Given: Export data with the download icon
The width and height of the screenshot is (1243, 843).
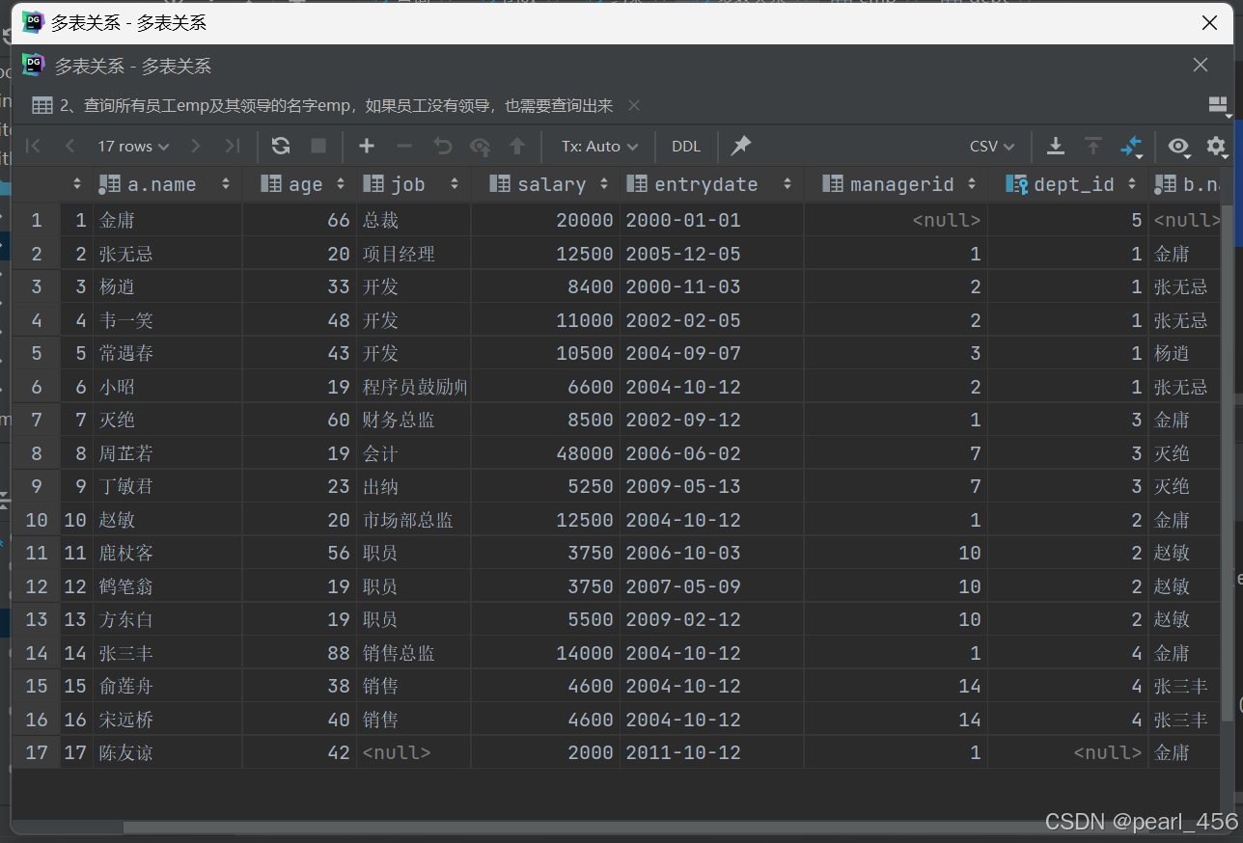Looking at the screenshot, I should (x=1056, y=147).
